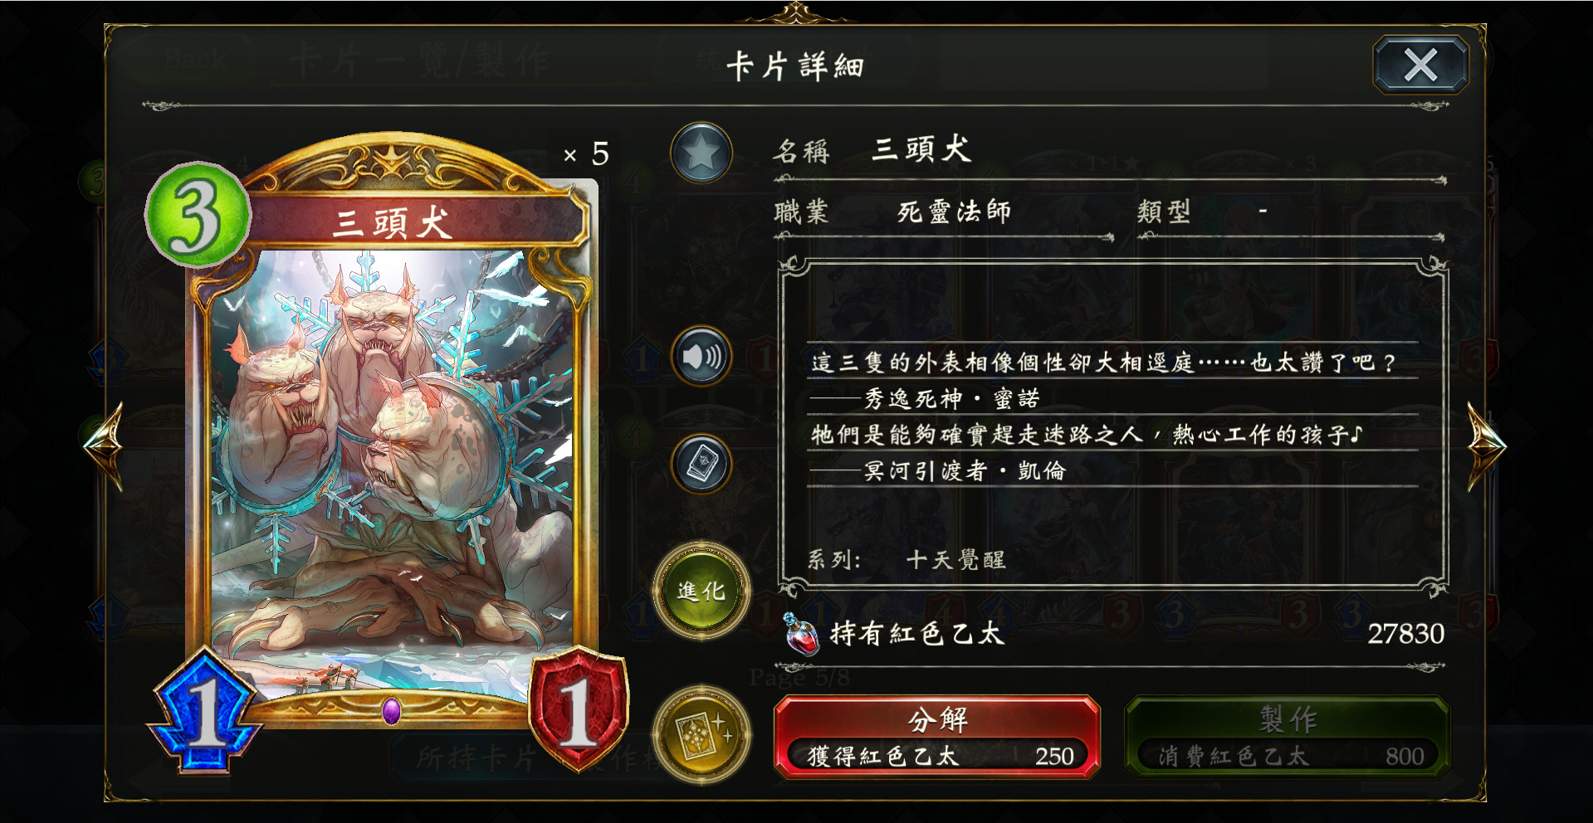
Task: Play the card voice with speaker icon
Action: 701,357
